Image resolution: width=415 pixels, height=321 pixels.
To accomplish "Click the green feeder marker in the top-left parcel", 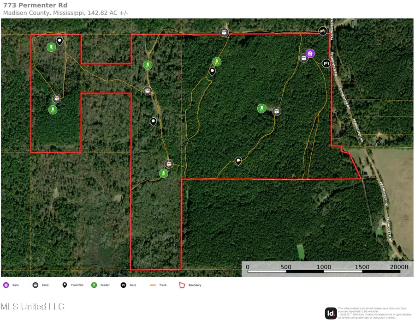I will [x=51, y=47].
